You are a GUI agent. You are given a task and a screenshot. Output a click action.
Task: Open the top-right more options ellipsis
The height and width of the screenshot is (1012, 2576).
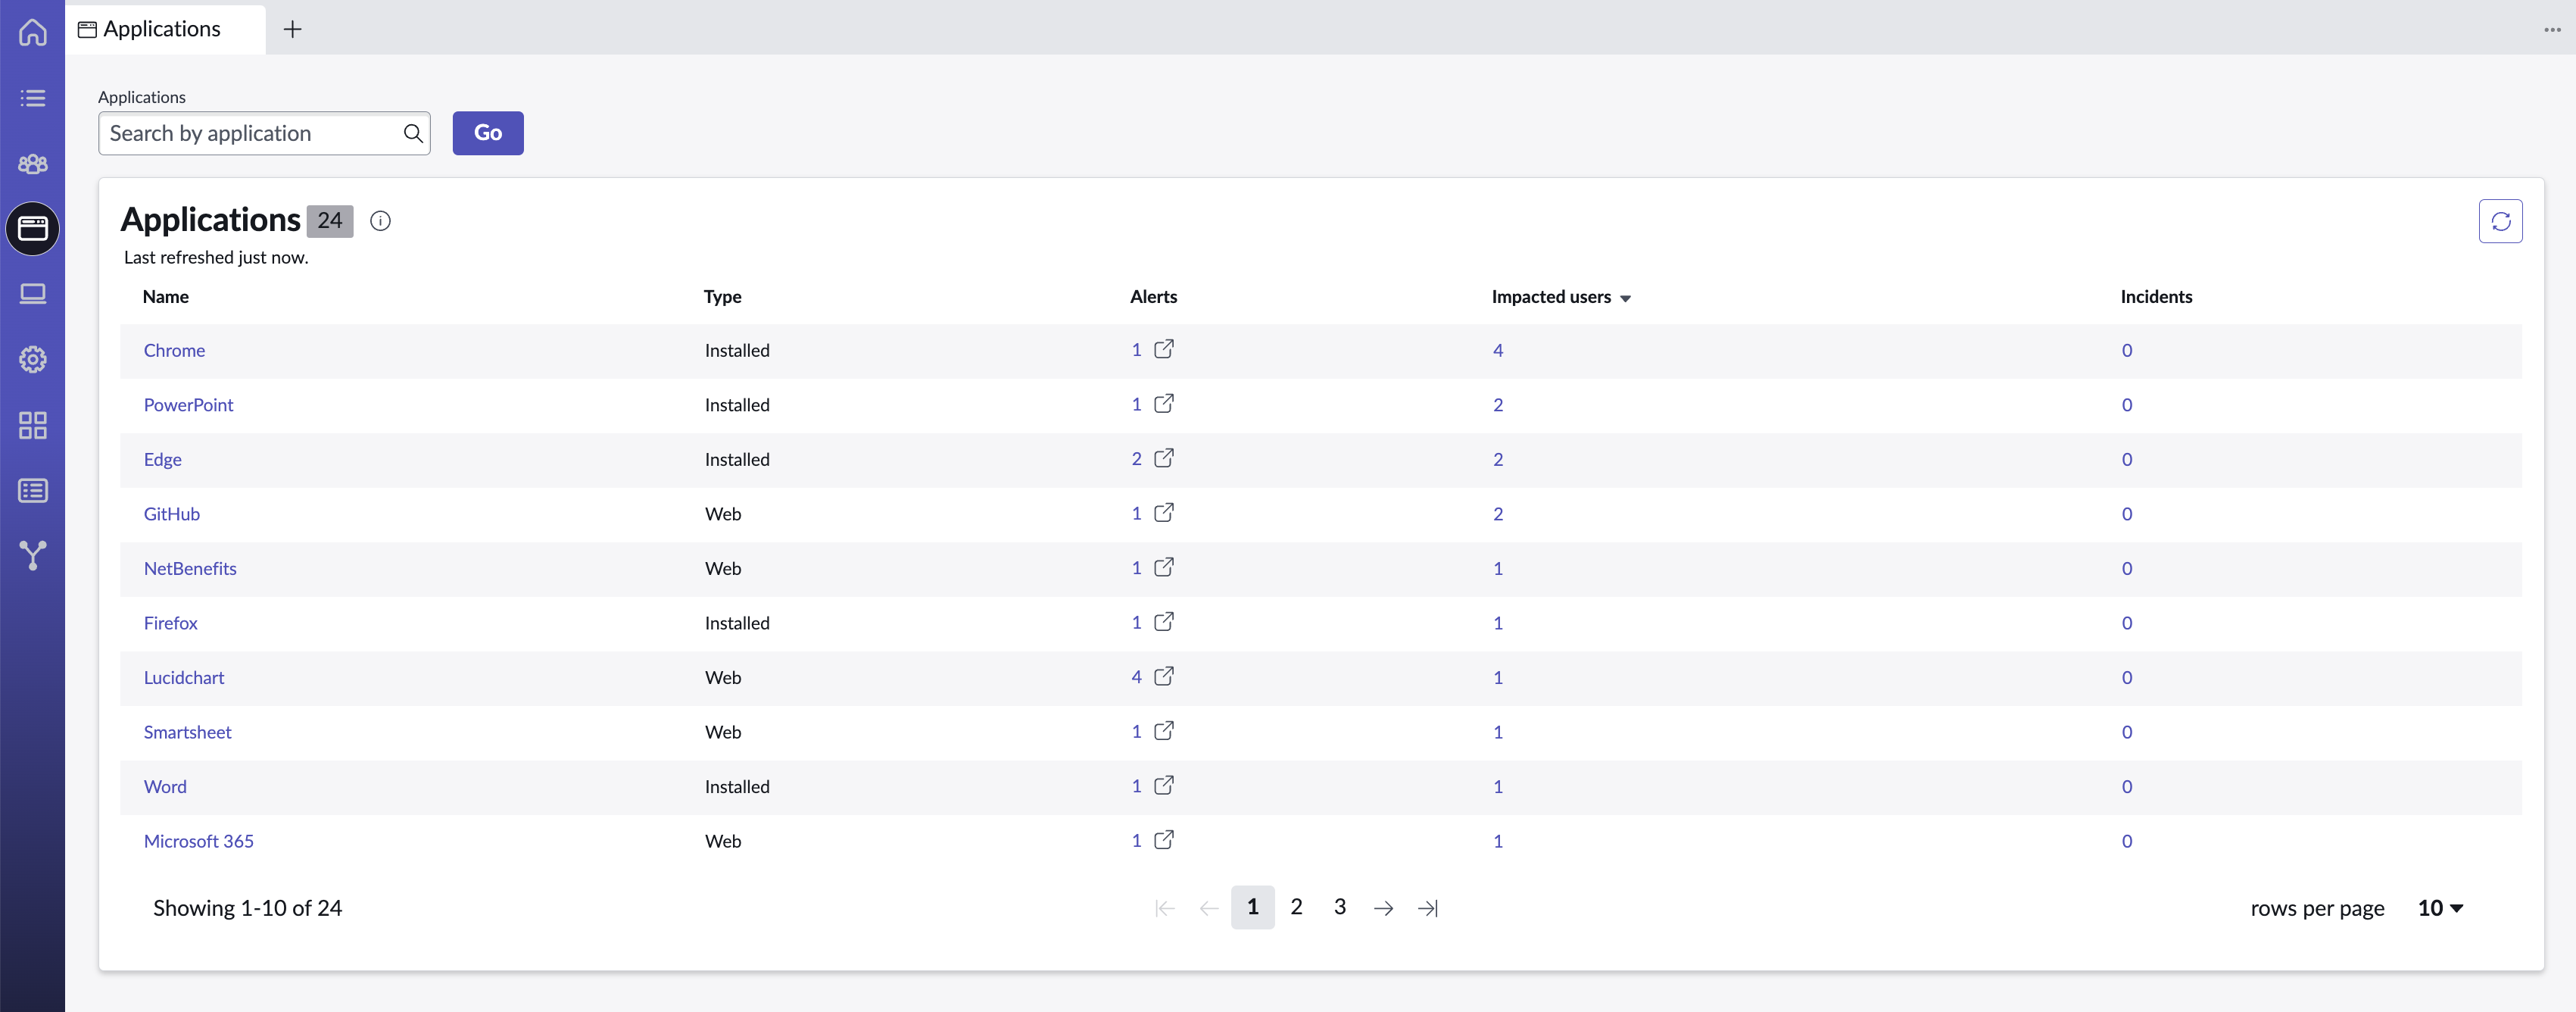(x=2552, y=29)
